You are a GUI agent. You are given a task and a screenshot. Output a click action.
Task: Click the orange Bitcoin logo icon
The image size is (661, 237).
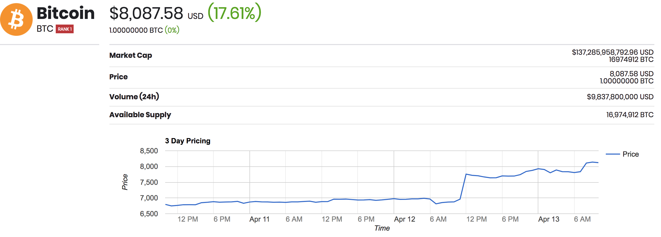pos(16,19)
